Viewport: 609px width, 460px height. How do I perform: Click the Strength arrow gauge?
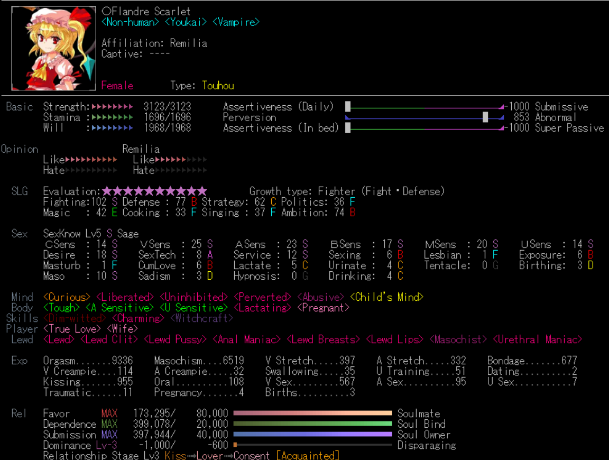[x=113, y=106]
